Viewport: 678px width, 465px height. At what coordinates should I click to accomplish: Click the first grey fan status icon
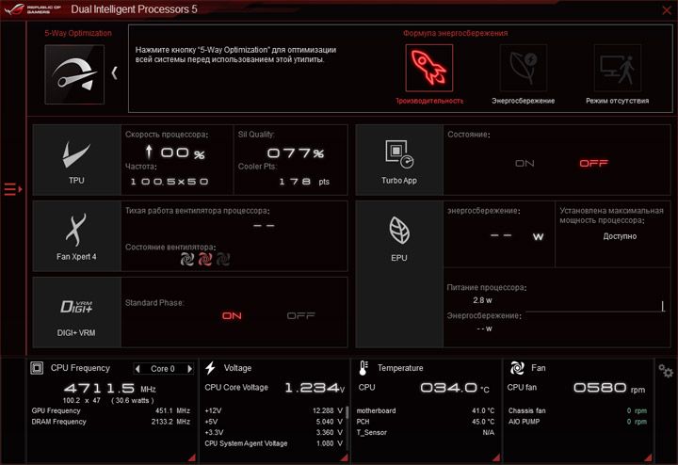[x=187, y=259]
